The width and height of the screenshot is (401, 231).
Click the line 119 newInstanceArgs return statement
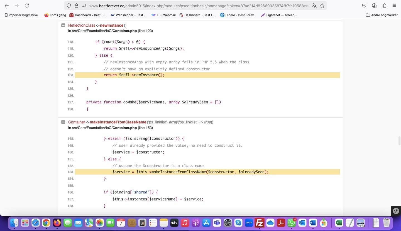click(x=144, y=48)
